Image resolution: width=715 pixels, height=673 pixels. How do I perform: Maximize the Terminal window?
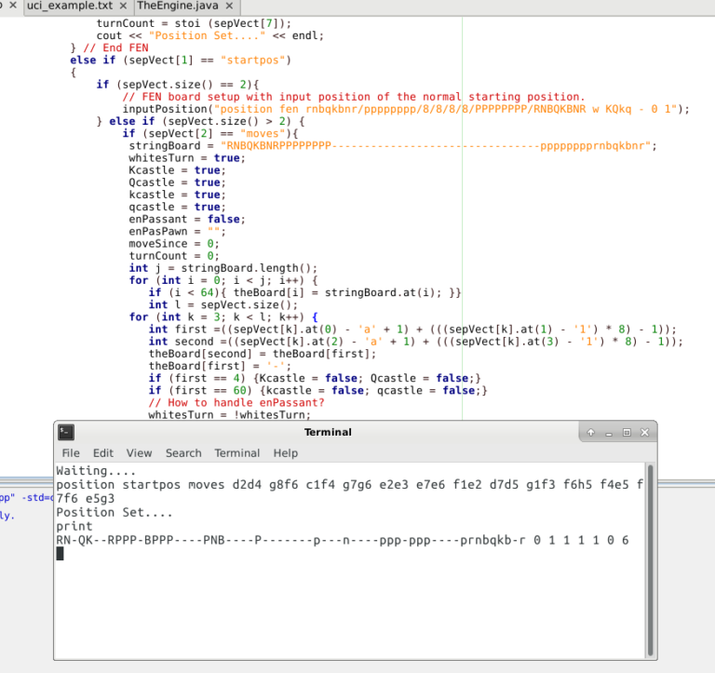coord(626,433)
